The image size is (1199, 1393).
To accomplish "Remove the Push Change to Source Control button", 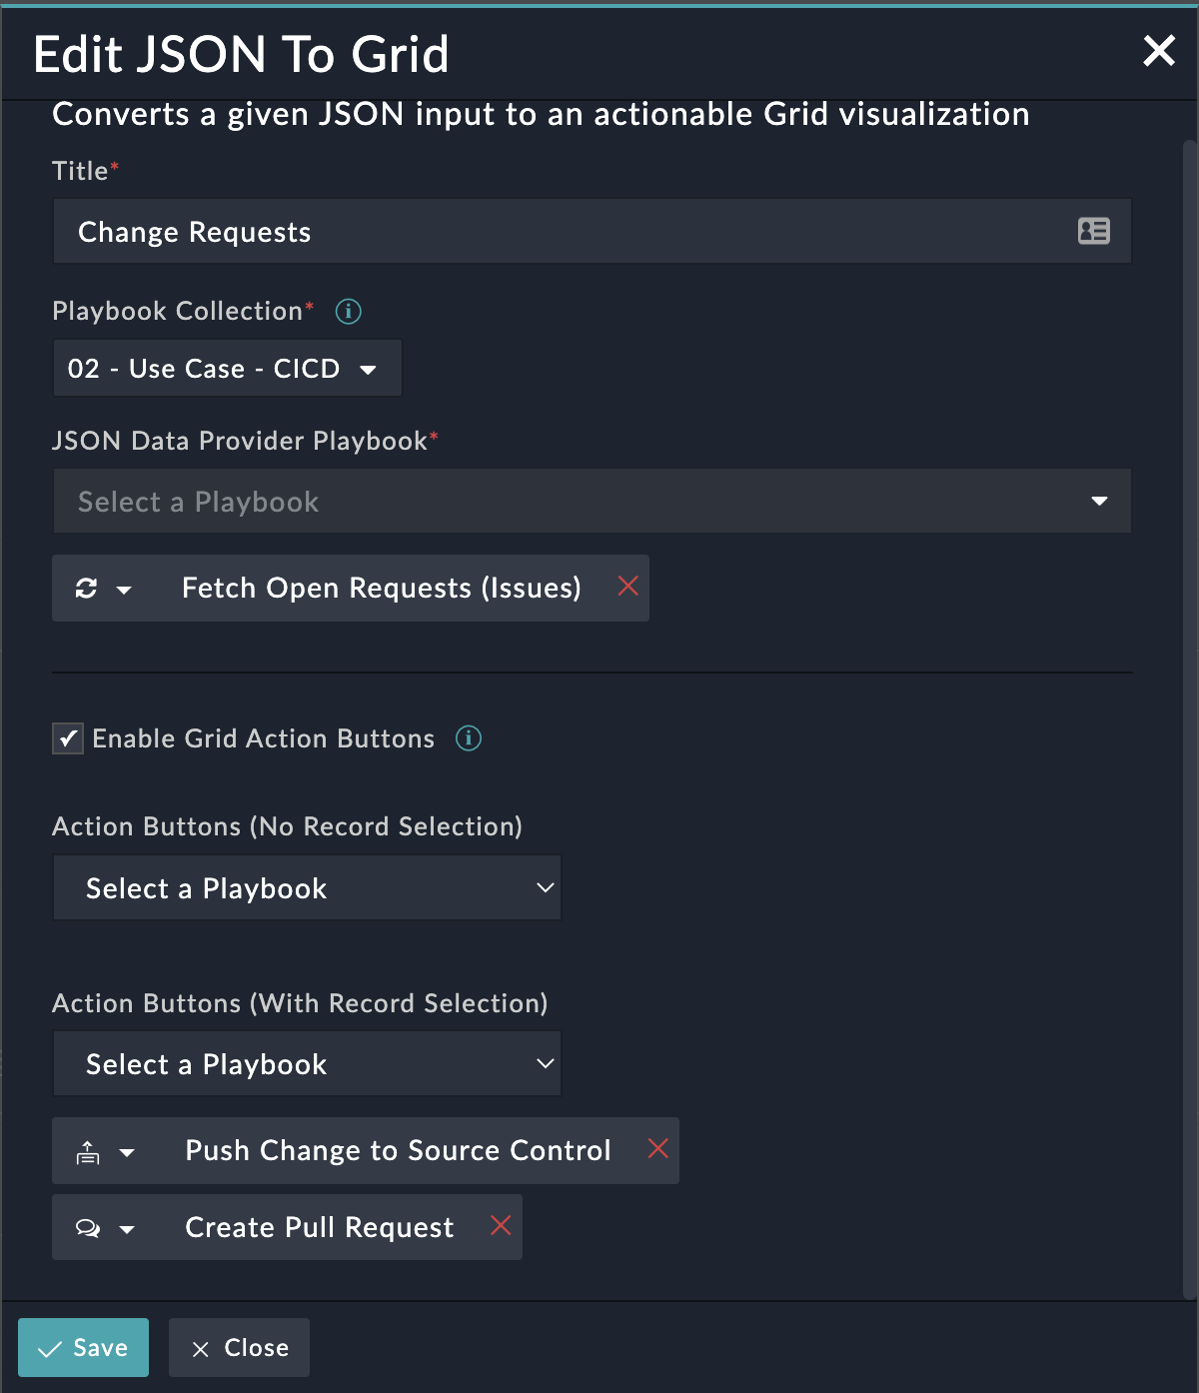I will (657, 1149).
